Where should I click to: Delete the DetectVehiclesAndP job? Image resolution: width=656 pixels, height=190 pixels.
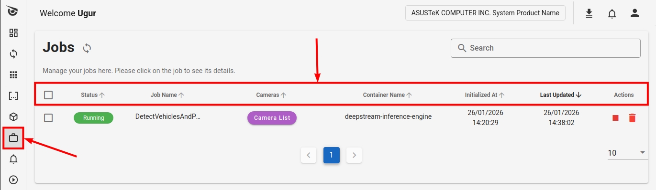632,118
